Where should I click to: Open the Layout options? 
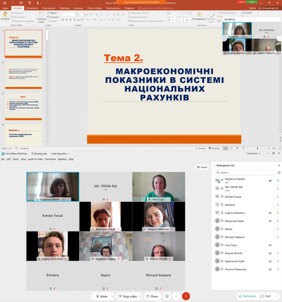202,167
